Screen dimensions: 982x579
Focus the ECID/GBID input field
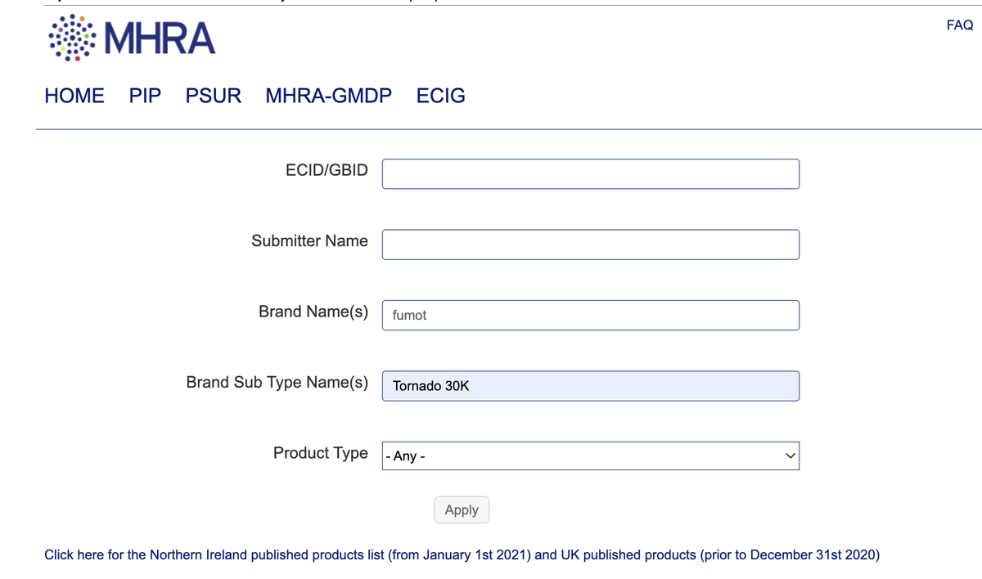coord(591,173)
